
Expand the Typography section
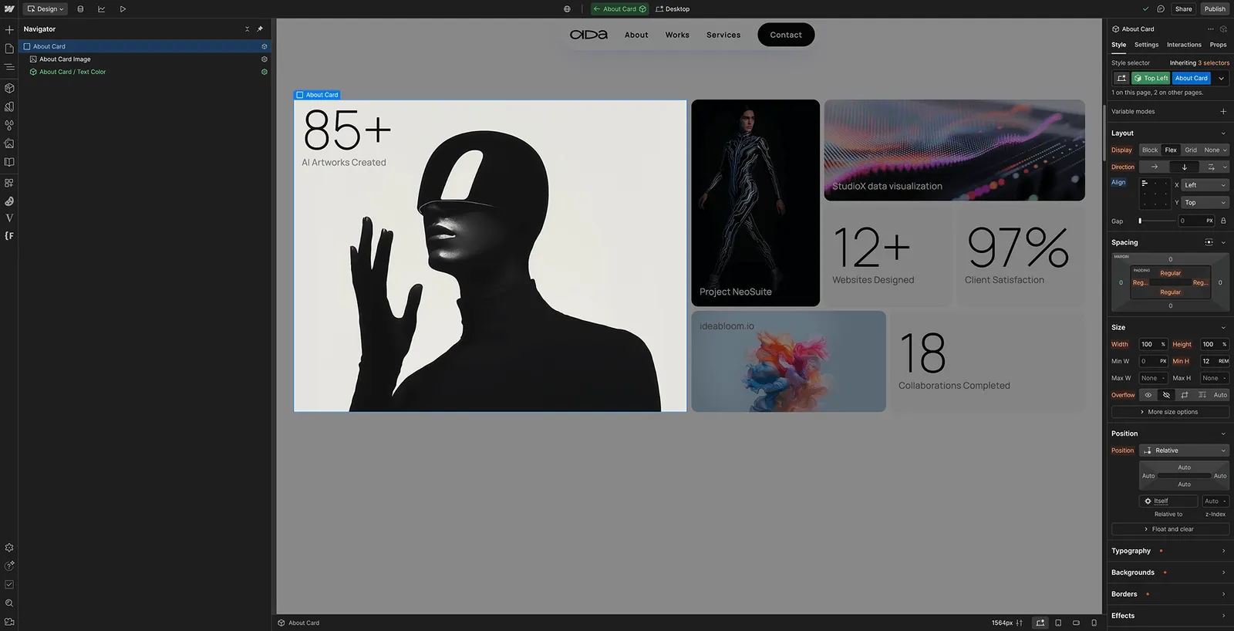coord(1170,551)
